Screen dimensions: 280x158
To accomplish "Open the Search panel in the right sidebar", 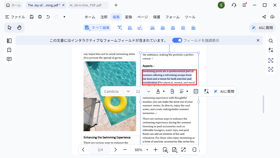I will pyautogui.click(x=271, y=41).
